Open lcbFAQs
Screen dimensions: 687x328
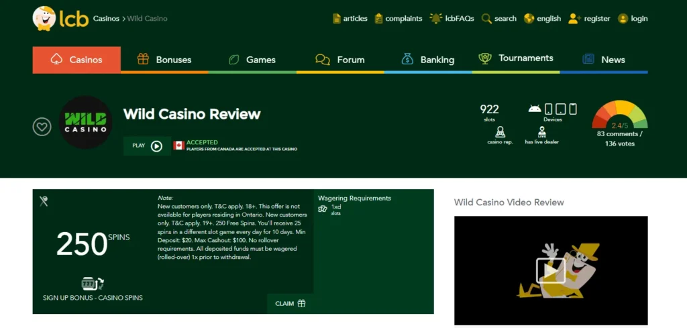coord(459,18)
